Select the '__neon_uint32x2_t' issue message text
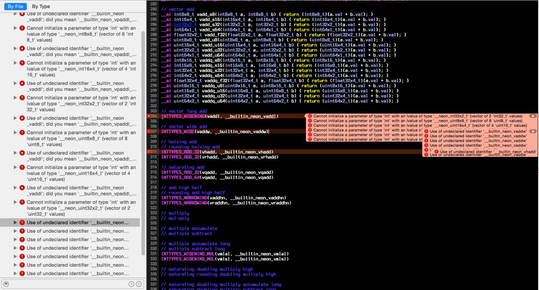 (81, 208)
